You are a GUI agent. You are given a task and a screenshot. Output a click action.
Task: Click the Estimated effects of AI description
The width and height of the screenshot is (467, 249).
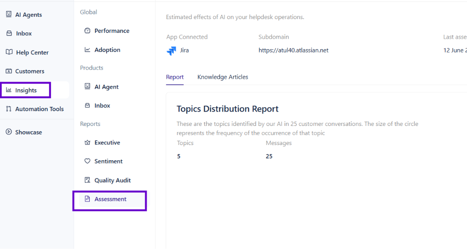(x=235, y=17)
